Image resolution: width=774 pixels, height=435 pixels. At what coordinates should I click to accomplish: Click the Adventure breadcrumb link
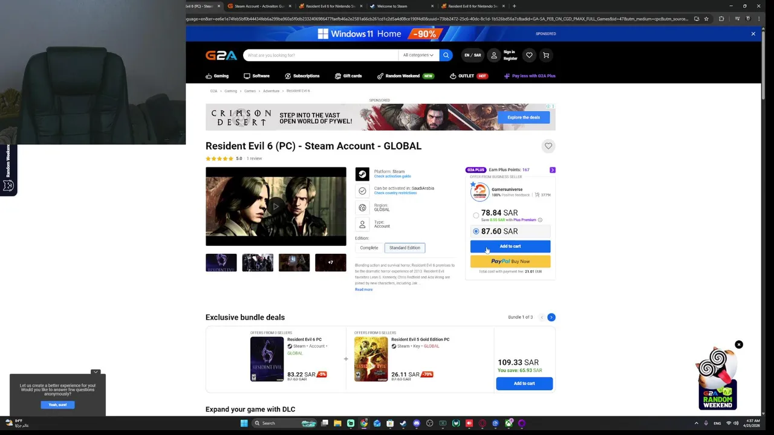(271, 91)
